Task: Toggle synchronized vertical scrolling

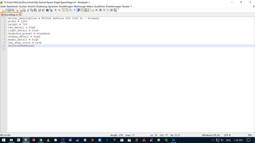Action: [63, 10]
